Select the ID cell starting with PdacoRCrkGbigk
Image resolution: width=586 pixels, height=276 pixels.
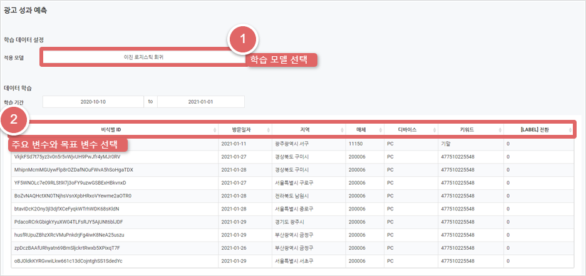click(115, 222)
